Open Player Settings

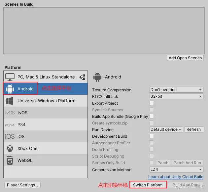[22, 185]
